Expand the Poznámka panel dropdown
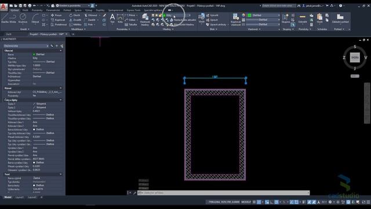 coord(123,29)
